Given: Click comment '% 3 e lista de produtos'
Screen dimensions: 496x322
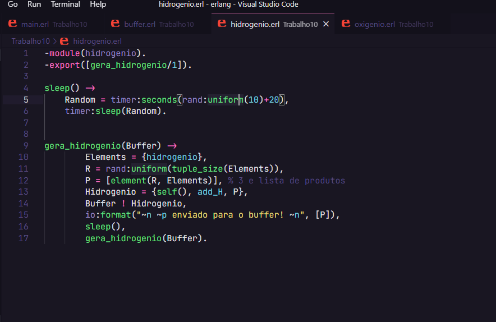Looking at the screenshot, I should [x=286, y=180].
